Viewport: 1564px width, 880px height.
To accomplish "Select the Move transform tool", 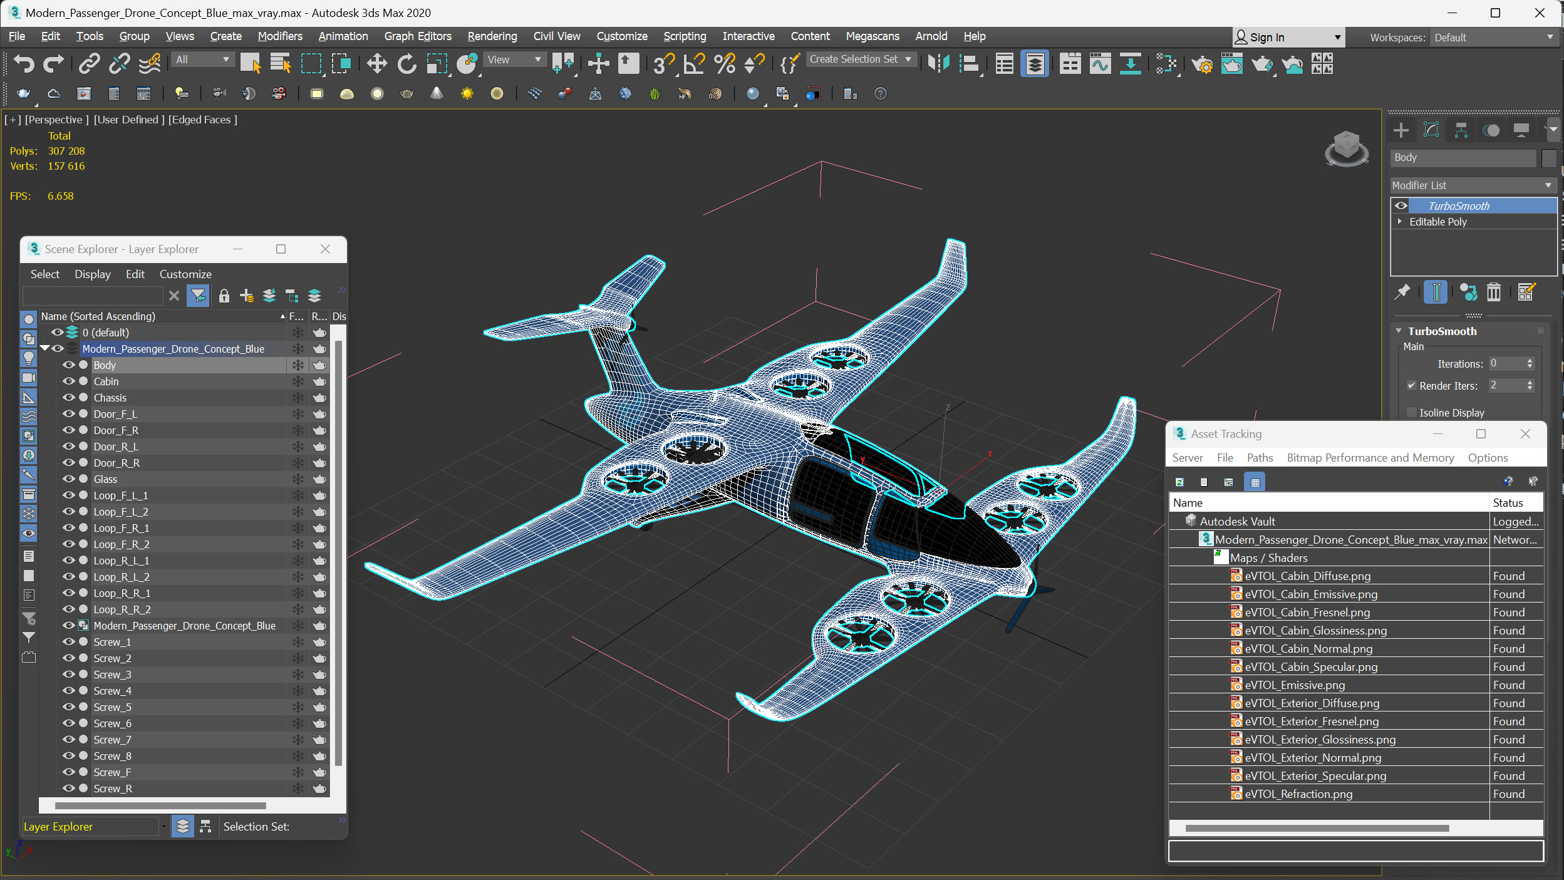I will point(376,63).
